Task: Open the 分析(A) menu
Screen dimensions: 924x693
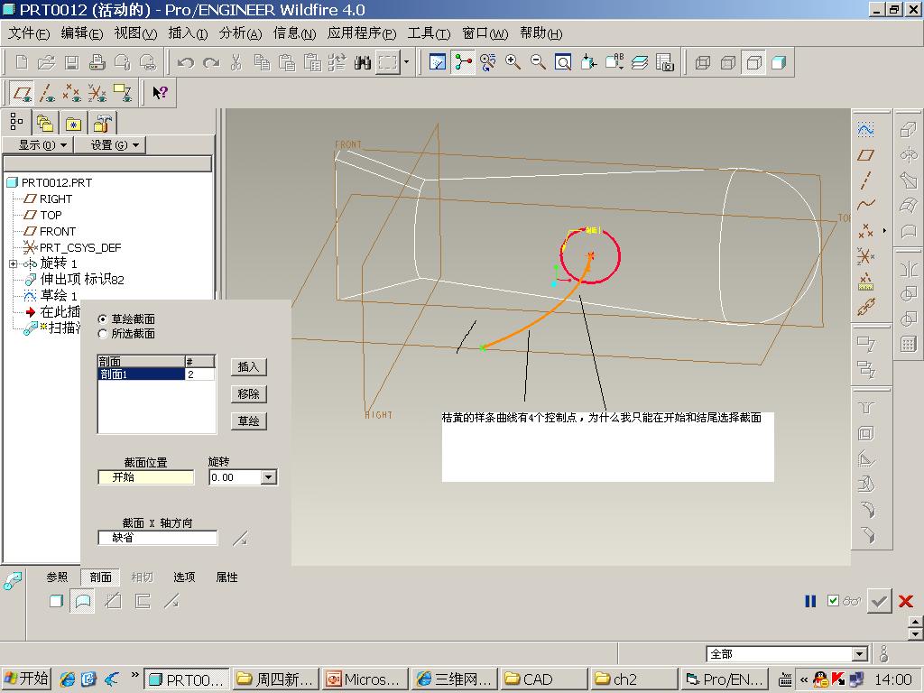Action: (240, 33)
